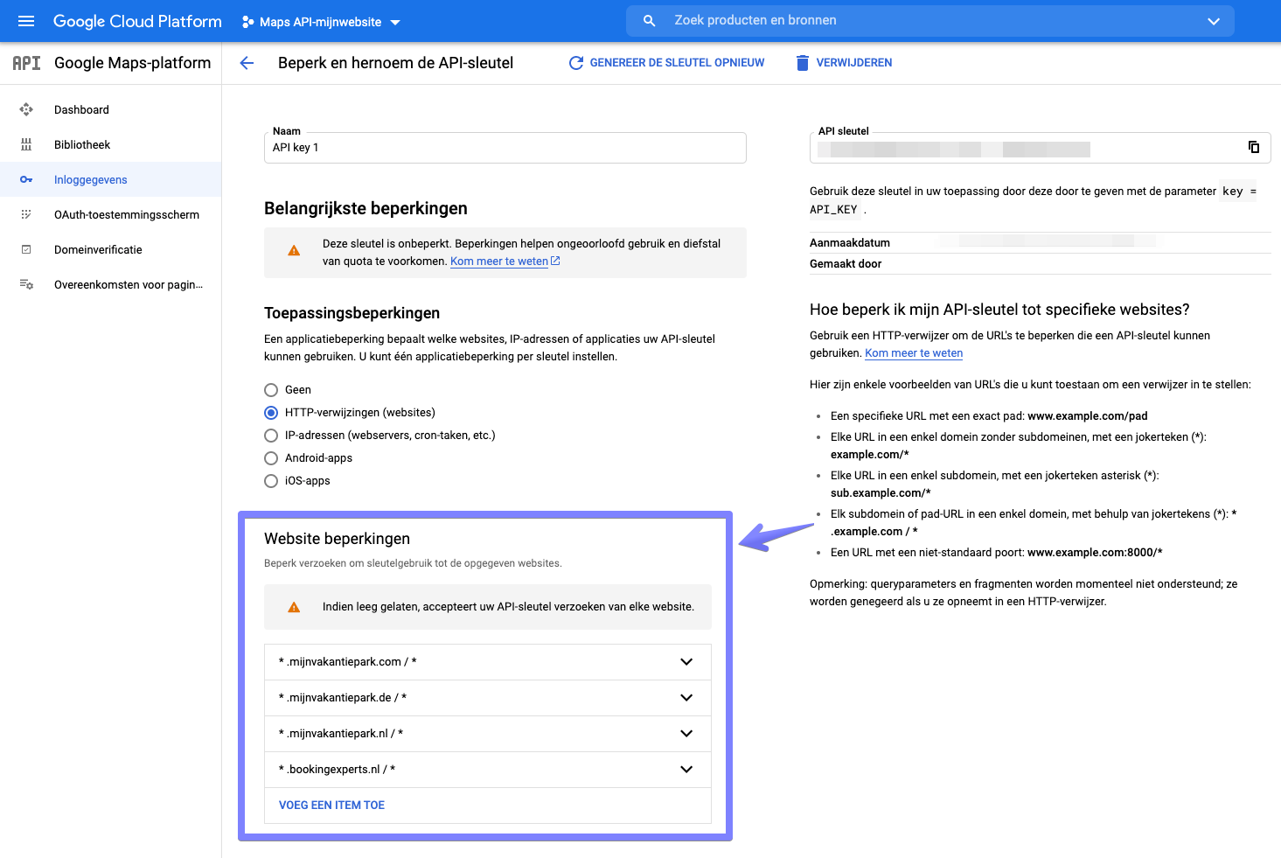Expand the *.bookingexperts.nl entry
This screenshot has height=858, width=1281.
click(686, 770)
